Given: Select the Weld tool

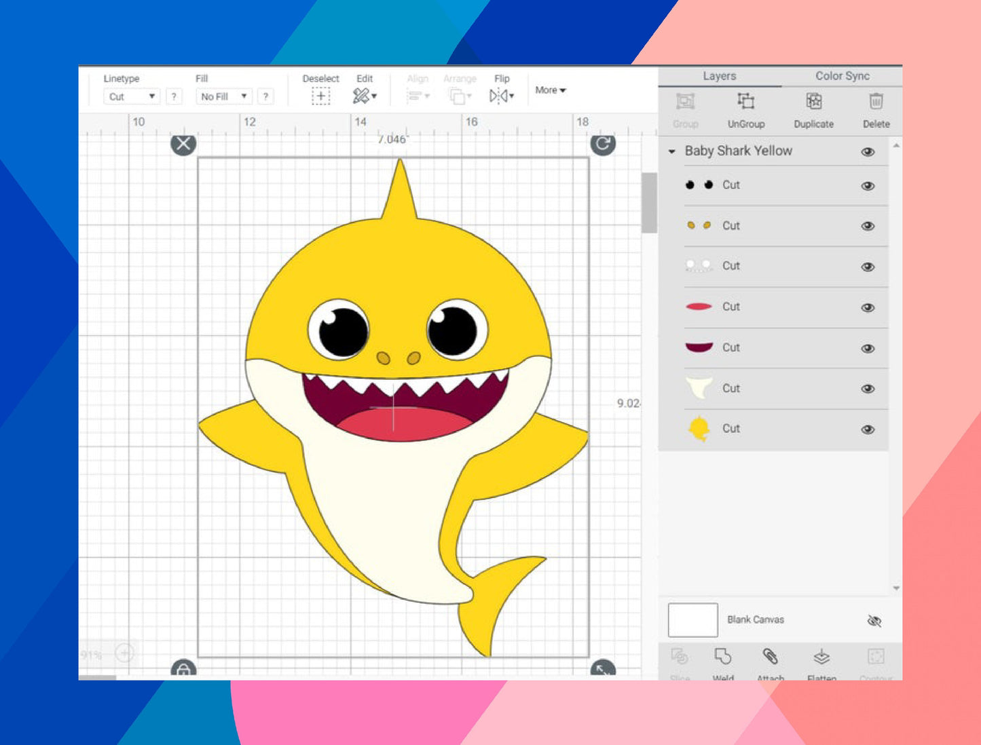Looking at the screenshot, I should pos(724,658).
